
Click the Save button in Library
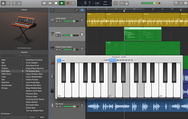pyautogui.click(x=42, y=117)
